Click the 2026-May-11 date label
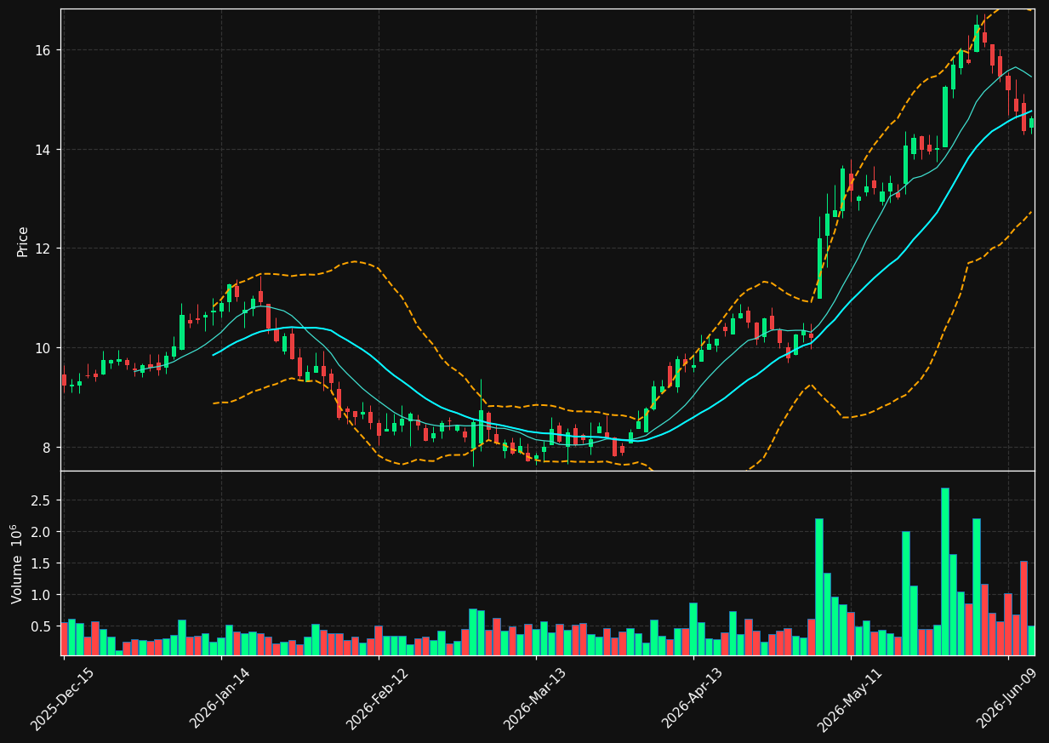 coord(849,699)
